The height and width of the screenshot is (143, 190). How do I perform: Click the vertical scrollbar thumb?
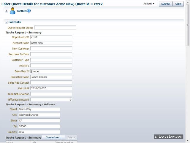click(187, 25)
